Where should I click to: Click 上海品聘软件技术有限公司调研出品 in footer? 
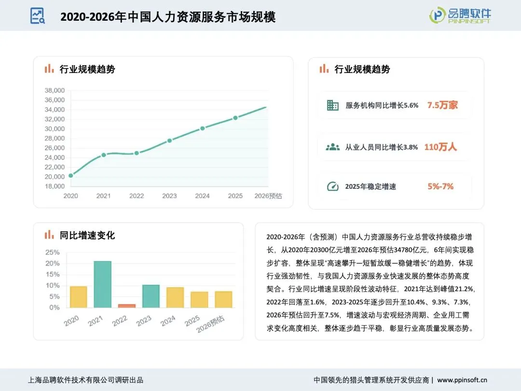[x=85, y=380]
